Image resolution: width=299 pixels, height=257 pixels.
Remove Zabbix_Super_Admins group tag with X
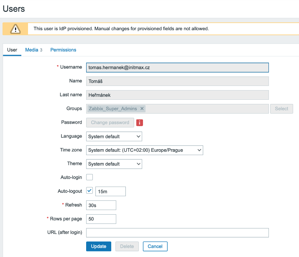click(x=142, y=109)
